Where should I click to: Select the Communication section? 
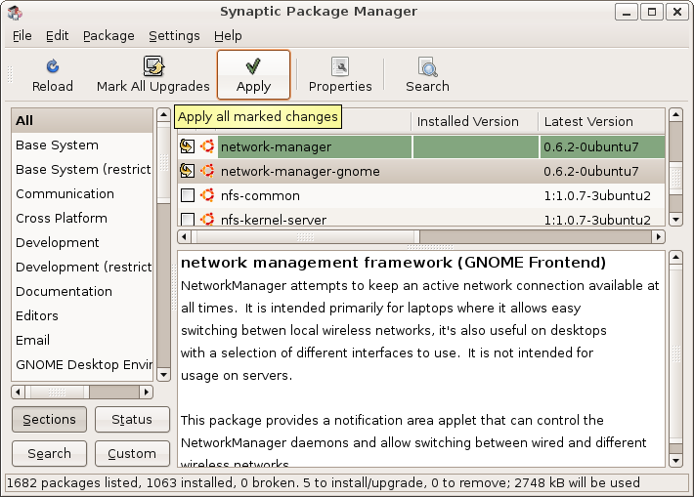[82, 193]
